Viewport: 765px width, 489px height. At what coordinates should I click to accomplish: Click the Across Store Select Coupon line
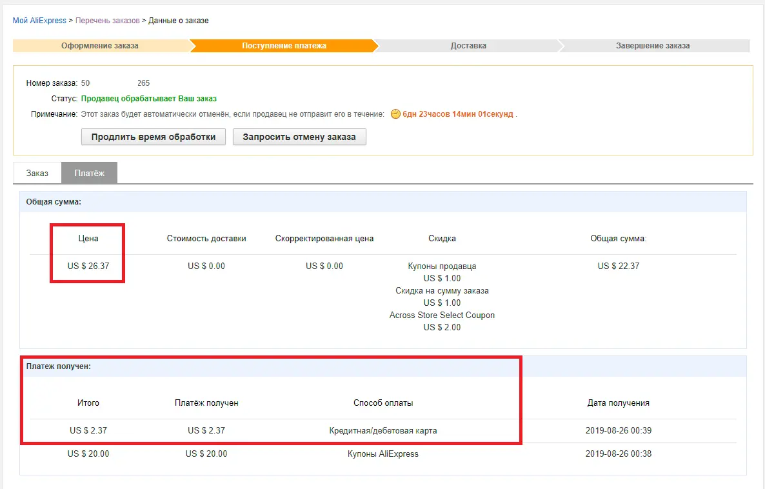[x=442, y=315]
